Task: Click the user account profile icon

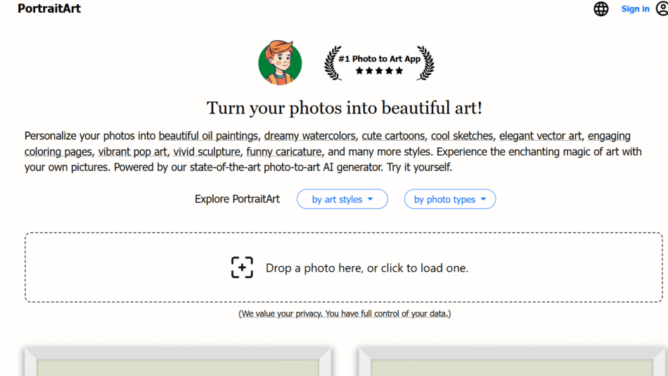Action: point(662,9)
